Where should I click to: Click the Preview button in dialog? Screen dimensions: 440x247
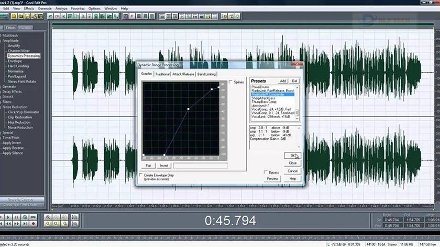pos(272,179)
